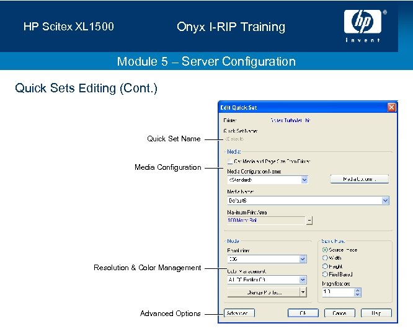Screen dimensions: 413x334
Task: Click the Change Profiles button
Action: coord(264,292)
